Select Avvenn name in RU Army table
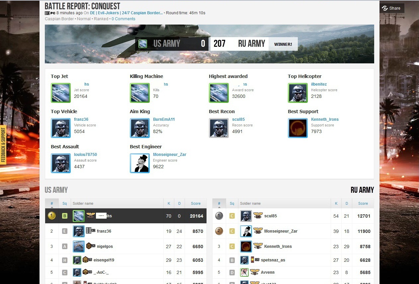The height and width of the screenshot is (284, 419). coord(268,272)
